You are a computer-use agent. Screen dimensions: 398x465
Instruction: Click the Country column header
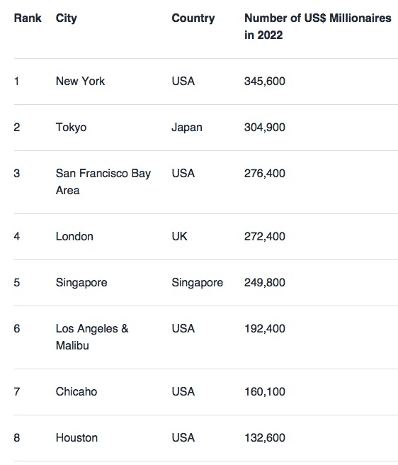coord(193,18)
